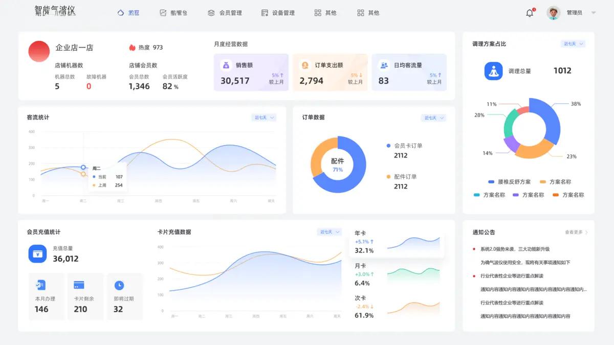Open the 近七天 dropdown in 订单数据
The image size is (614, 345).
click(433, 118)
